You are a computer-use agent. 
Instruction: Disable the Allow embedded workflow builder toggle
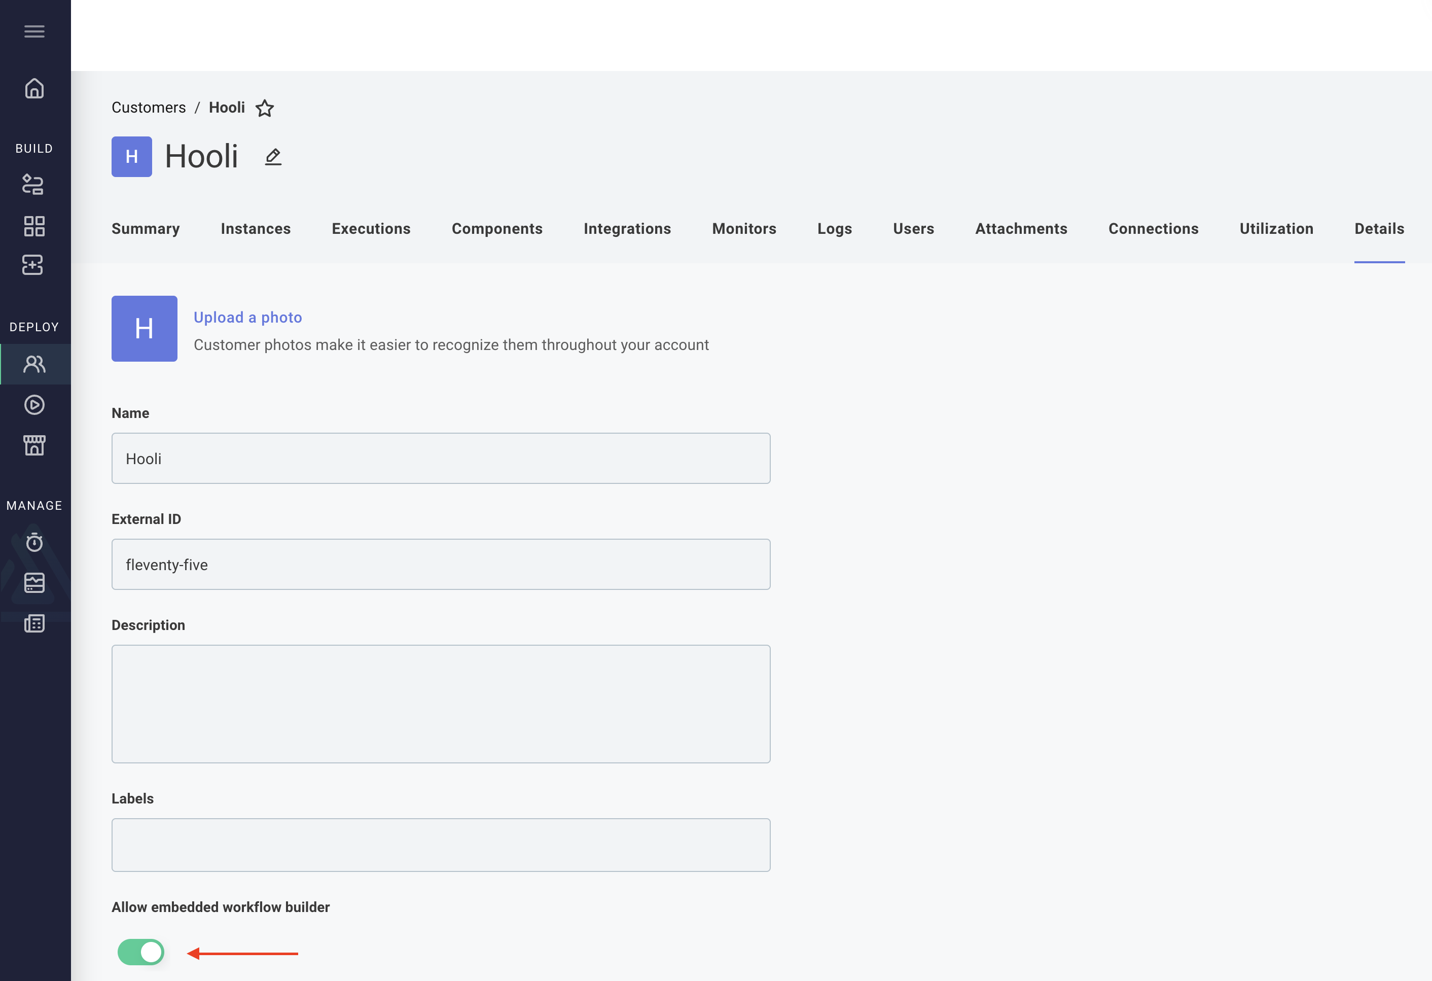point(140,952)
